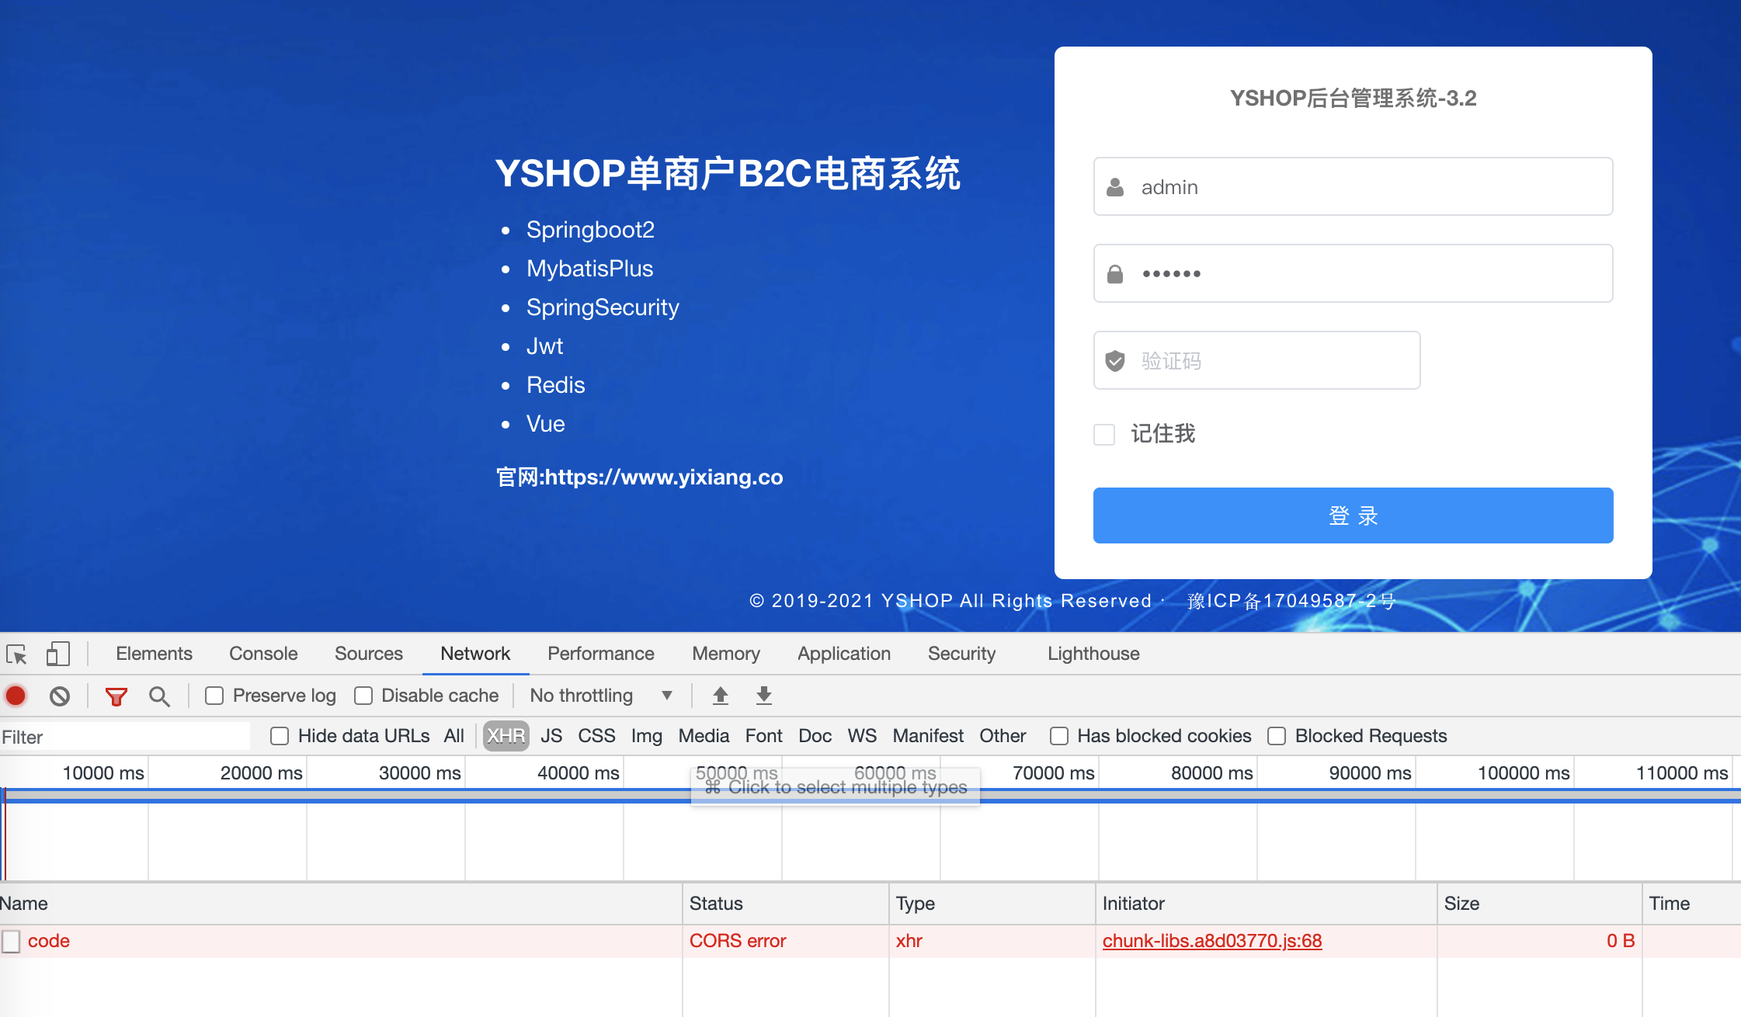Focus the password input field
Image resolution: width=1741 pixels, height=1017 pixels.
(x=1353, y=274)
